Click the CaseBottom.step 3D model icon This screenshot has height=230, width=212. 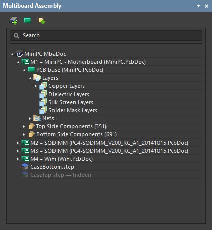pos(25,167)
